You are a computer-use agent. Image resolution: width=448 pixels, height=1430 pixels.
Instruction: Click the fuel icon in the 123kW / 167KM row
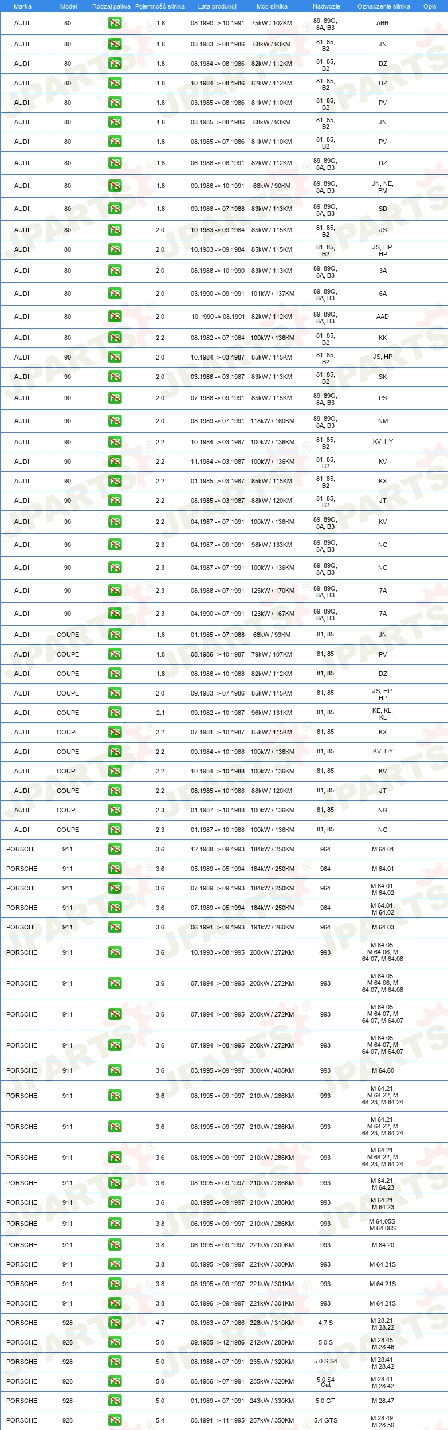[x=115, y=614]
